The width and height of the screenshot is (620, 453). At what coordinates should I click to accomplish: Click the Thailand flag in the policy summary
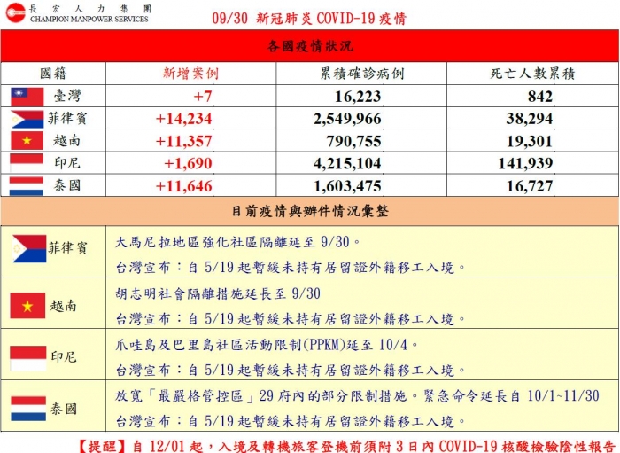(x=28, y=409)
